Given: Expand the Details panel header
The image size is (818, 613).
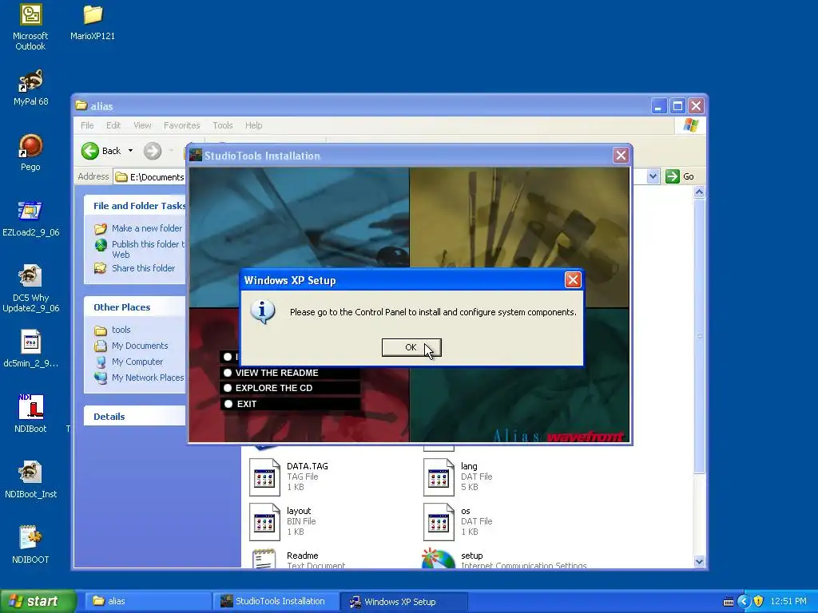Looking at the screenshot, I should 134,417.
